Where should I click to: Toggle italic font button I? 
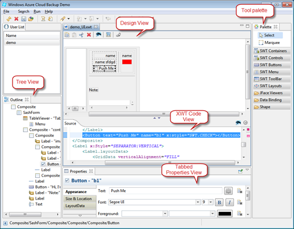tap(229, 202)
